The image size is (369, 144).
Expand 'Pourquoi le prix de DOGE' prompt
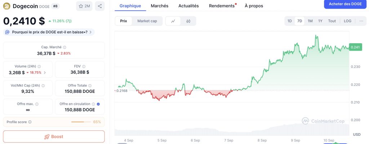coord(49,32)
